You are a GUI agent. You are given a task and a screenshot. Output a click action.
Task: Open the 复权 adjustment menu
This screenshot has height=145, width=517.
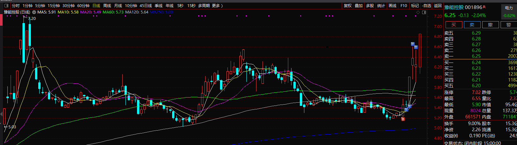(x=348, y=6)
